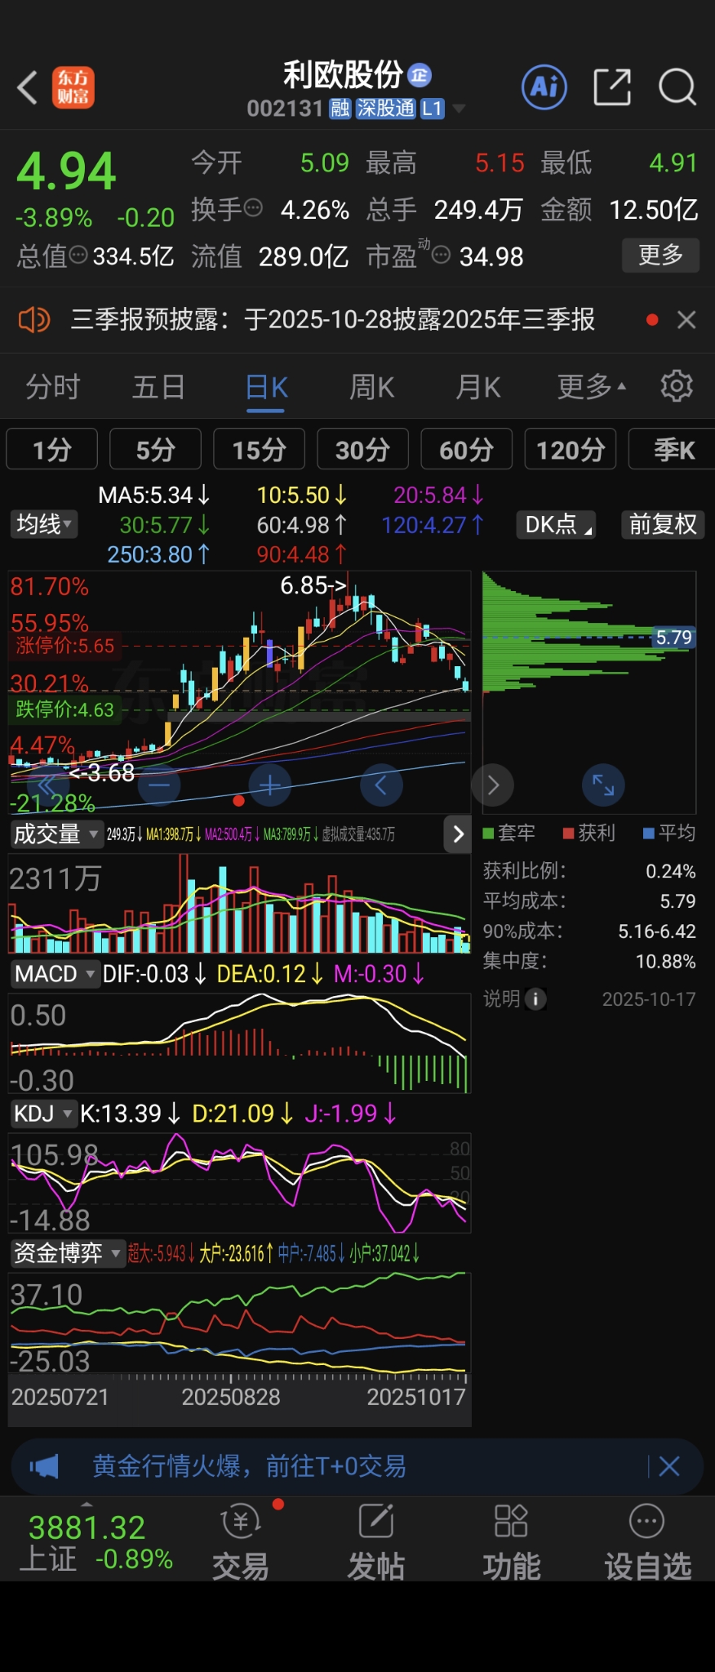Expand chip distribution to fullscreen
The width and height of the screenshot is (715, 1672).
tap(603, 785)
